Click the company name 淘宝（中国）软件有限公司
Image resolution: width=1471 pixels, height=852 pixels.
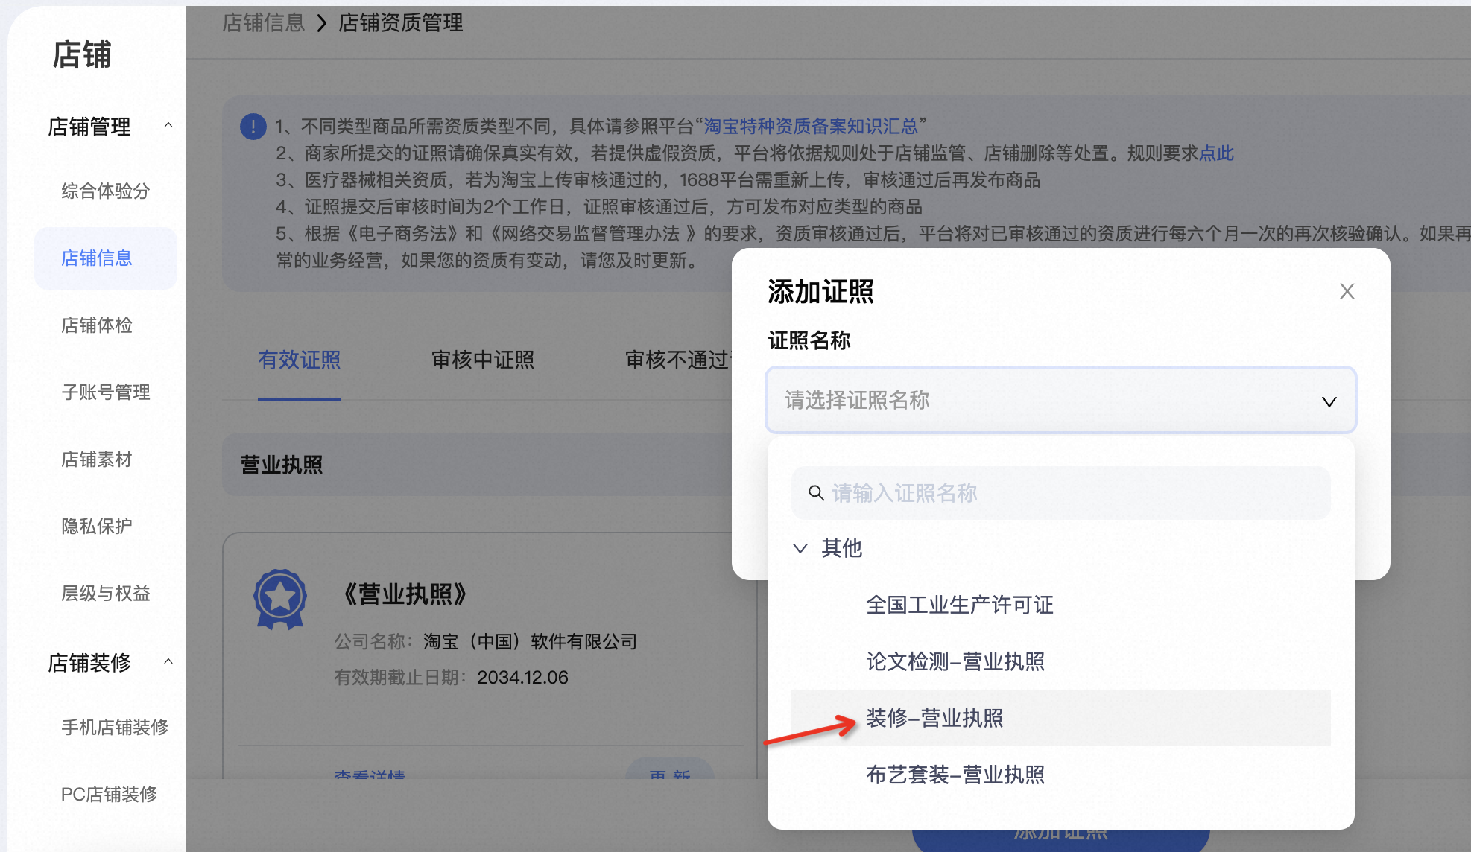coord(530,642)
